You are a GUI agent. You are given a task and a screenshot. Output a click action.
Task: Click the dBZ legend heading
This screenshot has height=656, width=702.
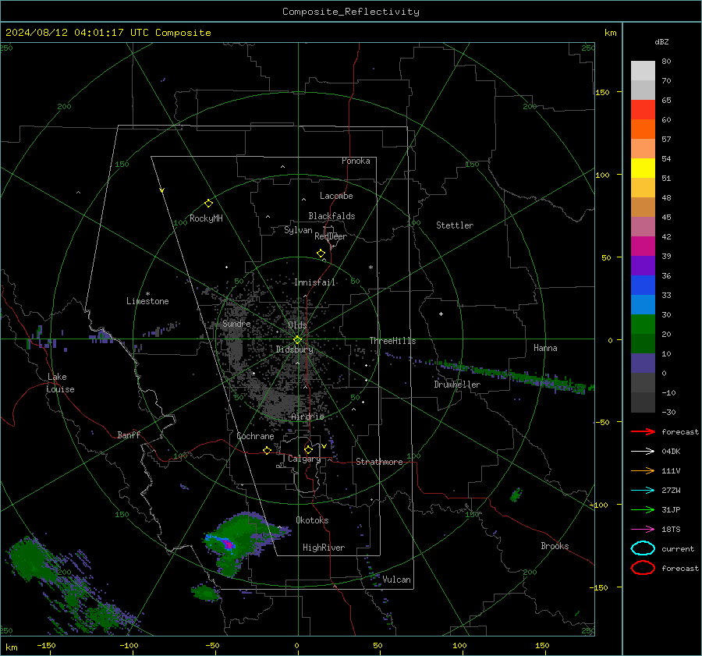click(x=661, y=41)
